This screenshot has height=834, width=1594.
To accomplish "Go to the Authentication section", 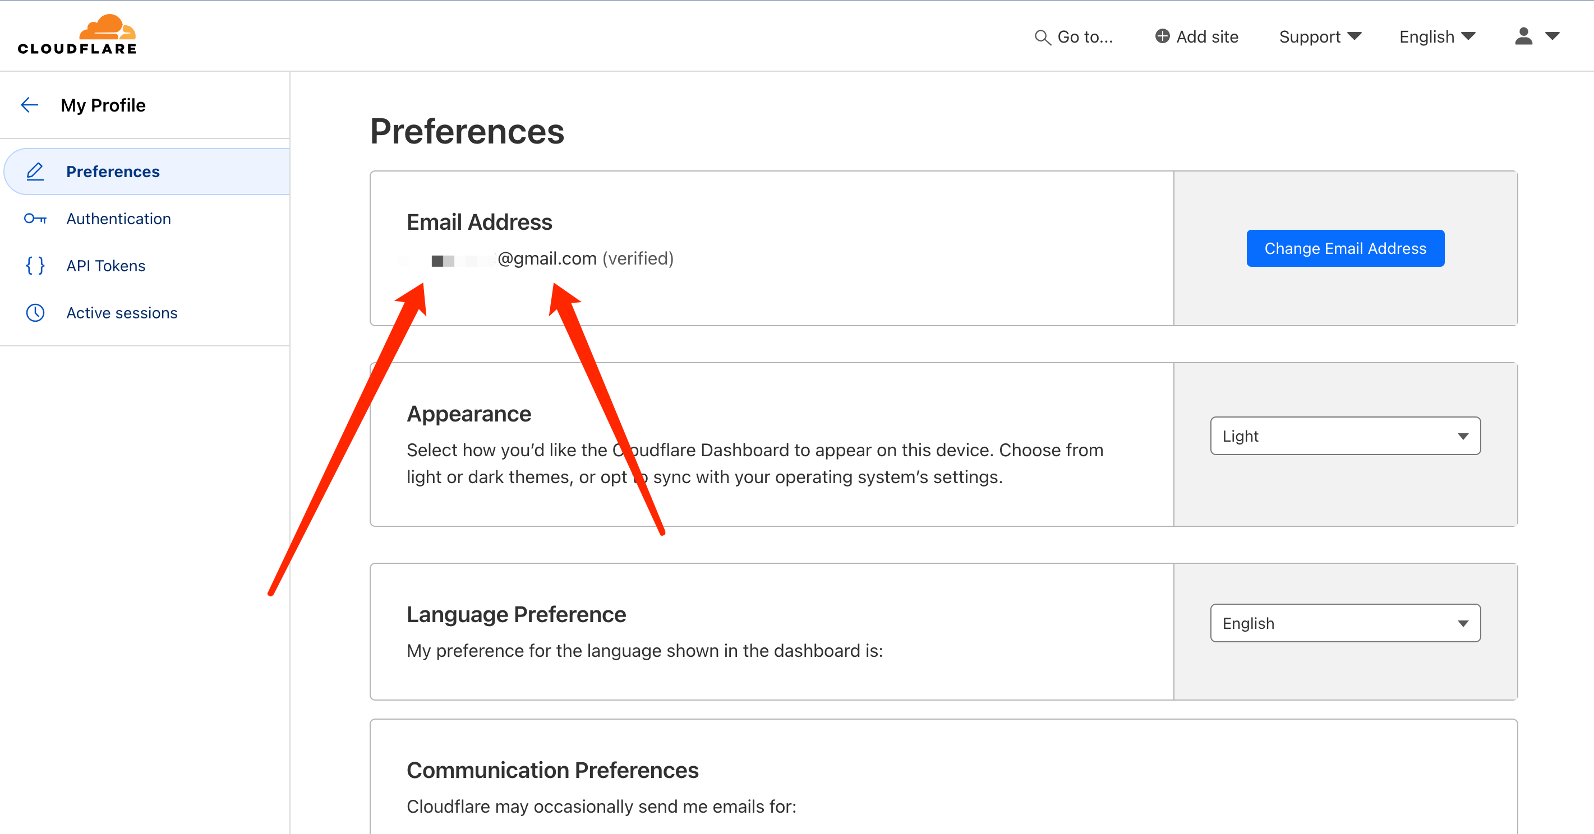I will pos(118,219).
